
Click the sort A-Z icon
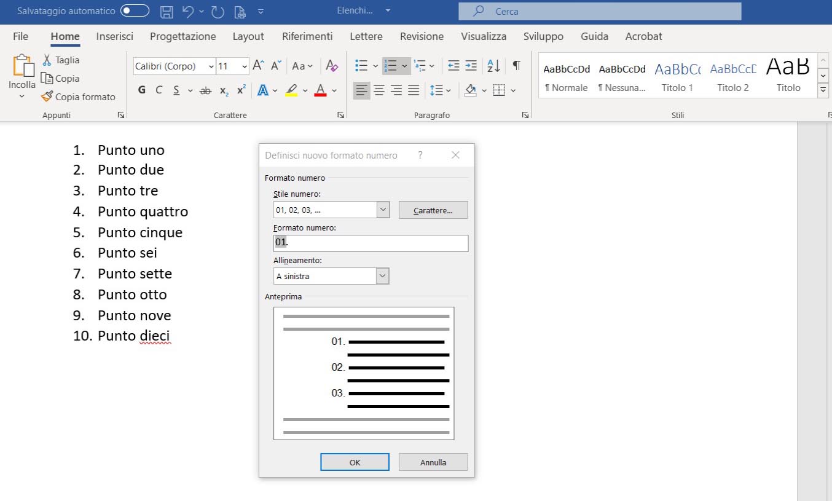493,66
